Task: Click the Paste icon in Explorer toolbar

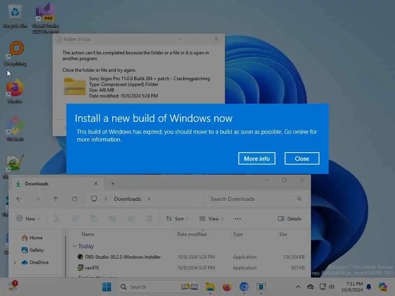Action: click(93, 219)
